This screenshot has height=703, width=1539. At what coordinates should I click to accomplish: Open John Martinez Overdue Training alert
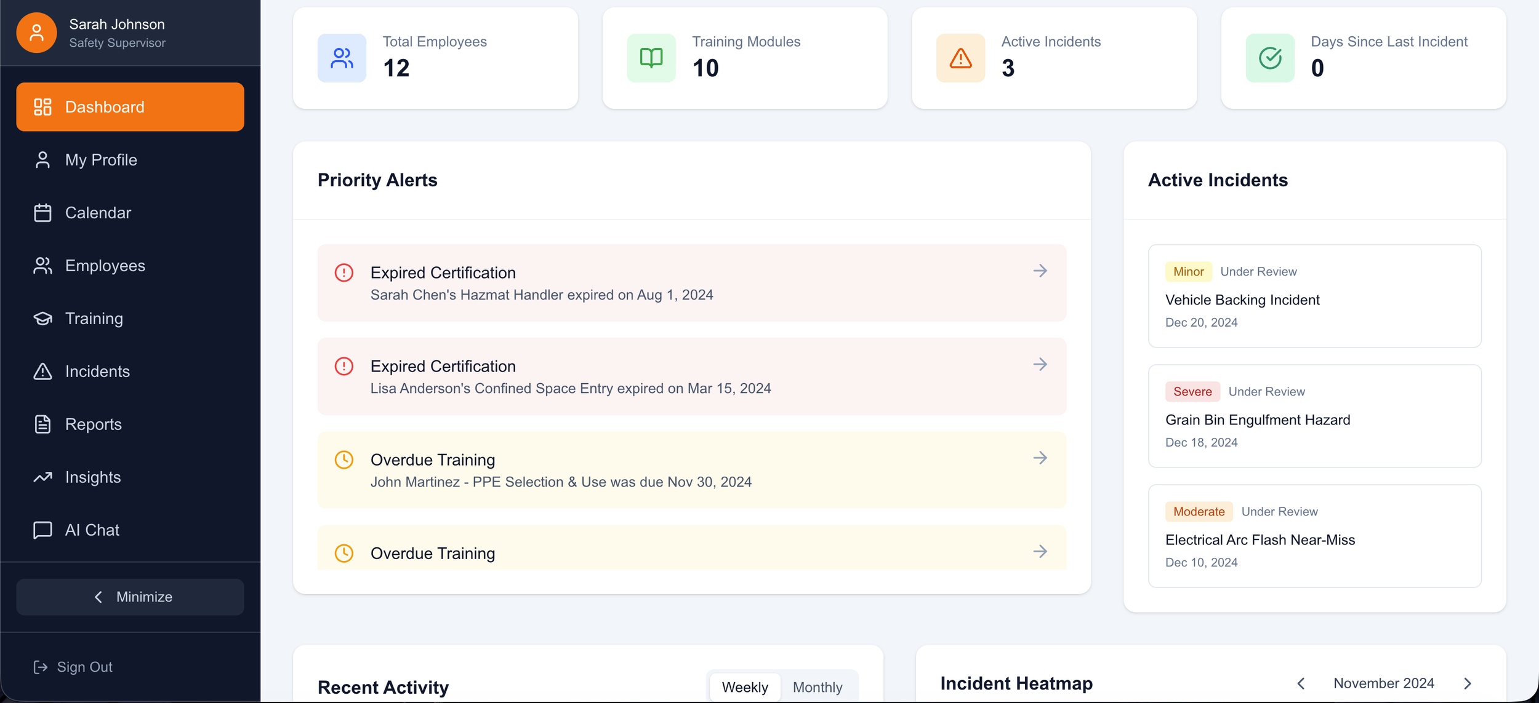[x=691, y=470]
